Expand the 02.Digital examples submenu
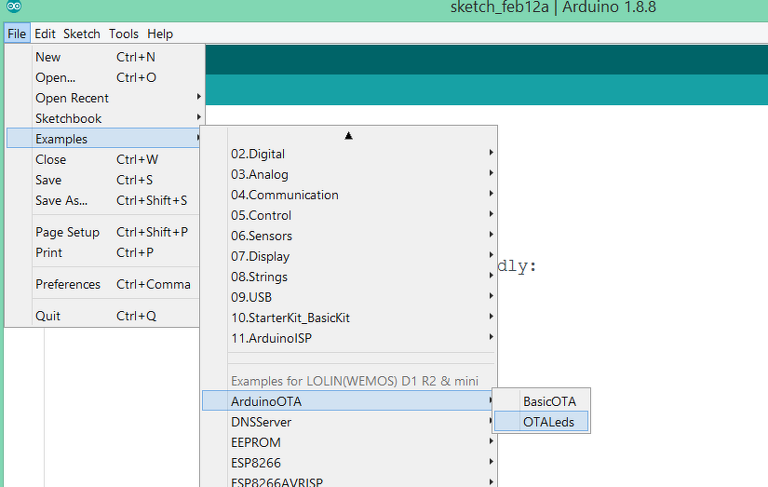Viewport: 768px width, 487px height. (258, 154)
